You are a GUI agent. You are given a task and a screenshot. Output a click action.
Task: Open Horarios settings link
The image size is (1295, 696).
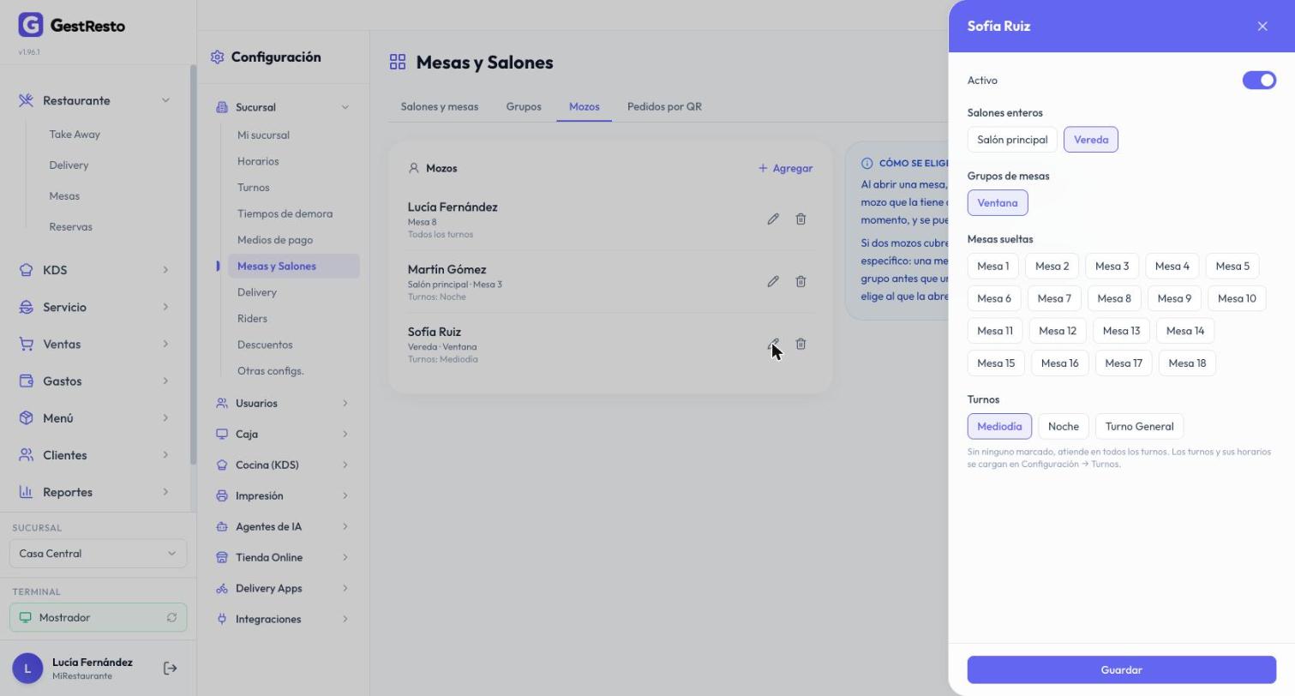coord(258,161)
